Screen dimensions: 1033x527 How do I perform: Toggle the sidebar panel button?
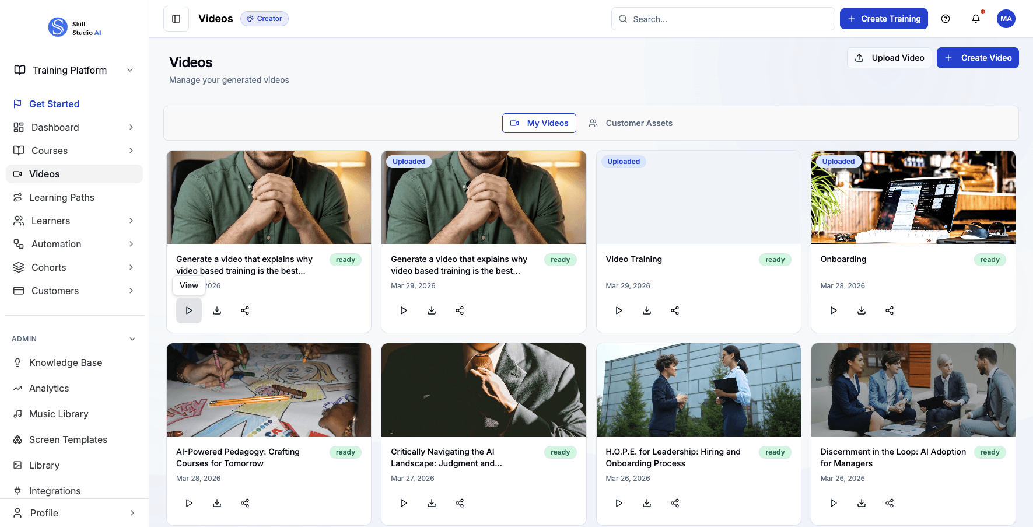(176, 19)
